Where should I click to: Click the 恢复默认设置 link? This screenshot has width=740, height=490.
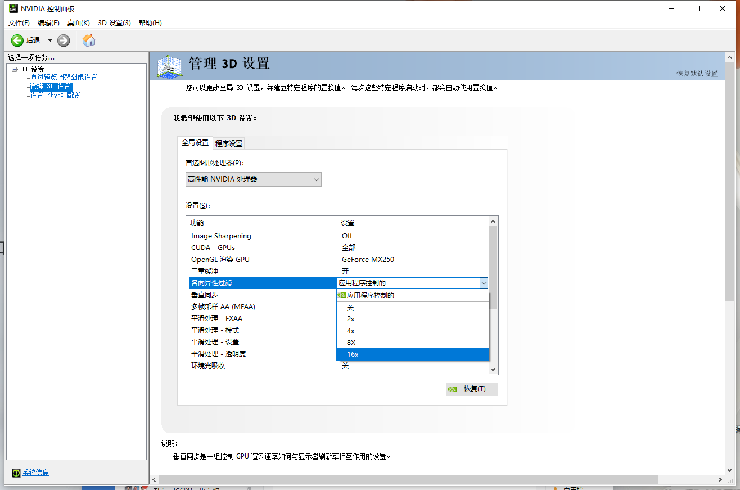tap(697, 74)
